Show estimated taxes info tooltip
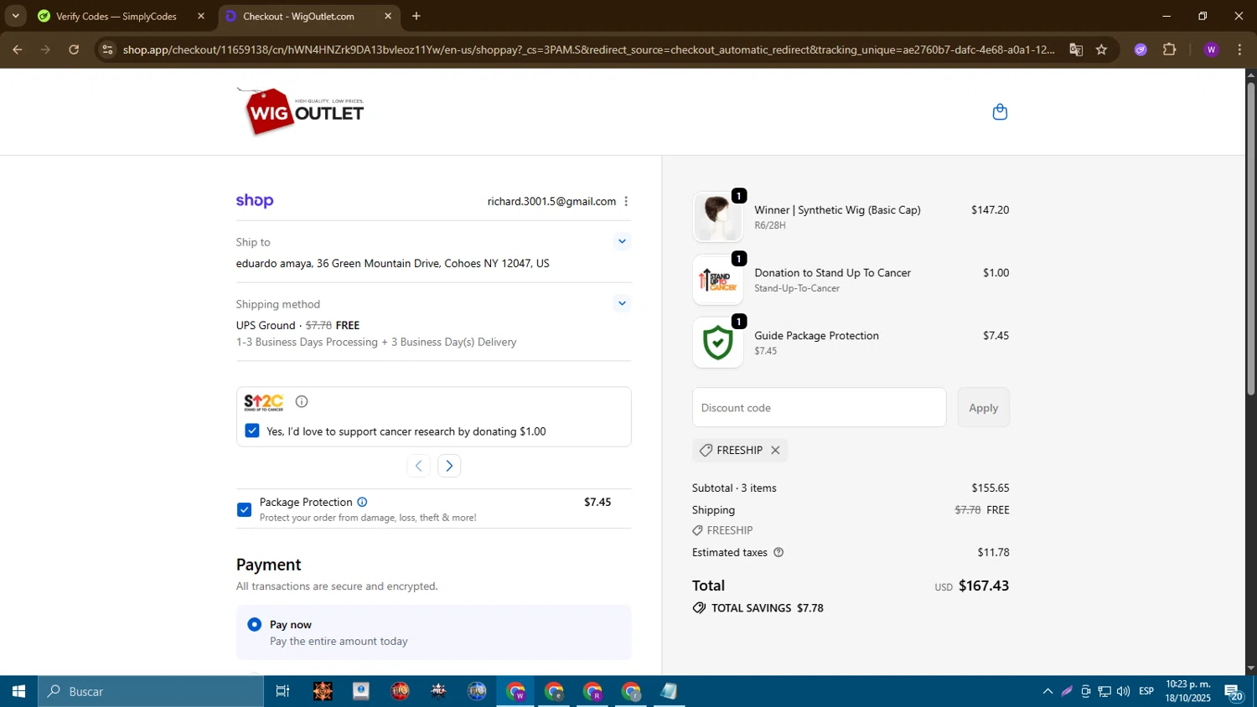Screen dimensions: 1257x707 click(x=779, y=552)
